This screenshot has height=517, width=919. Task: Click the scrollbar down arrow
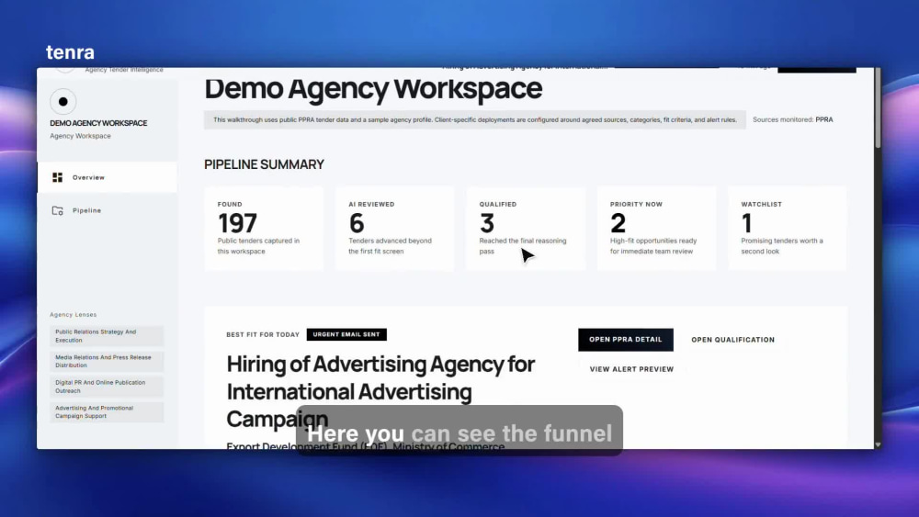(878, 445)
